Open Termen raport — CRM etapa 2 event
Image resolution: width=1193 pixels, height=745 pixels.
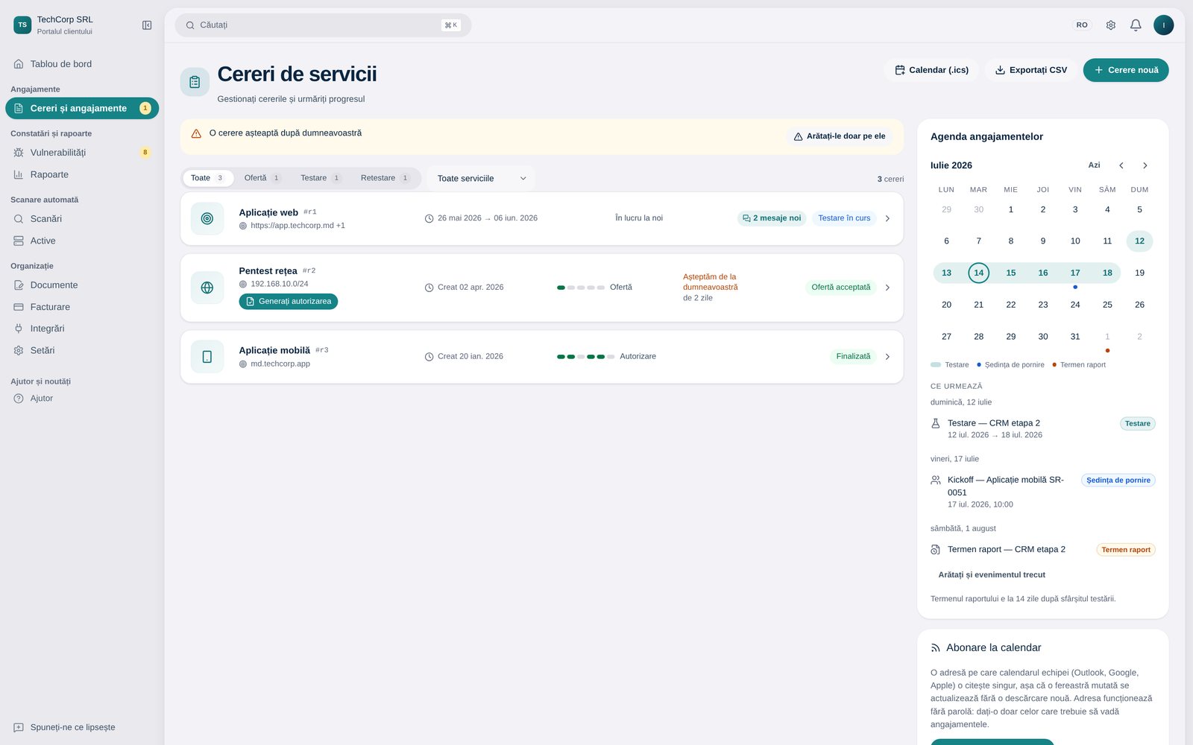coord(1042,550)
